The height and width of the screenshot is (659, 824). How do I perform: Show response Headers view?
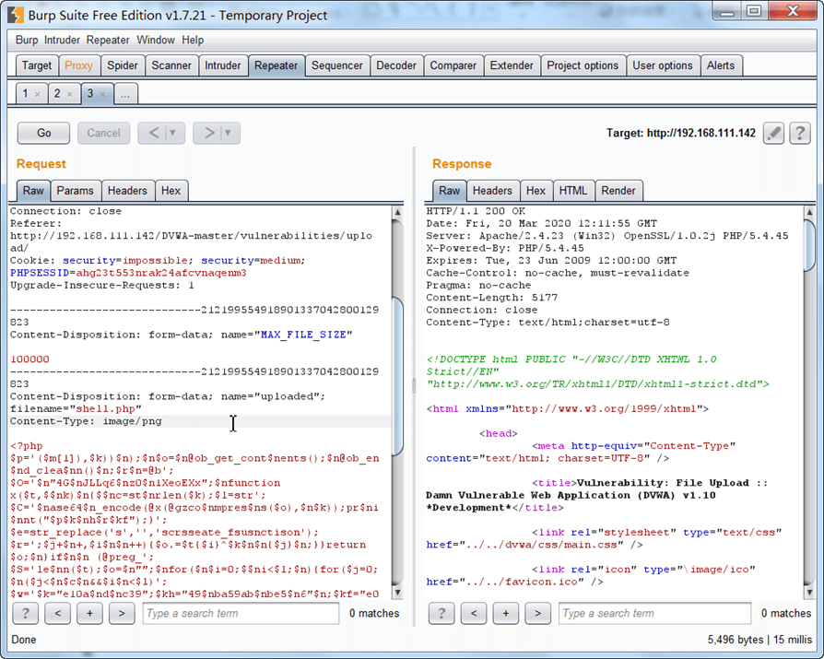492,191
